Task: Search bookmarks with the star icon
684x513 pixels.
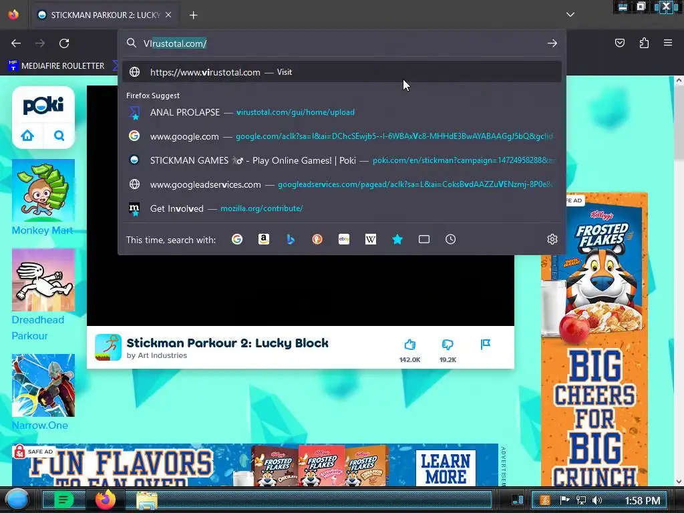Action: (x=397, y=239)
